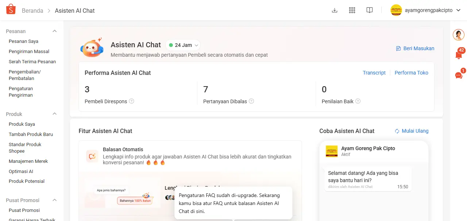Click Ayam Goreng Pak Cipto chat logo

click(x=332, y=151)
